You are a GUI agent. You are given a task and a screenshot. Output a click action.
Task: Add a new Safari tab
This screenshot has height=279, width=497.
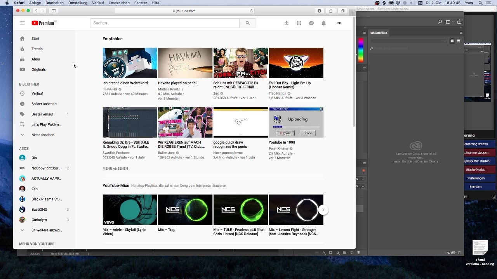pyautogui.click(x=353, y=13)
